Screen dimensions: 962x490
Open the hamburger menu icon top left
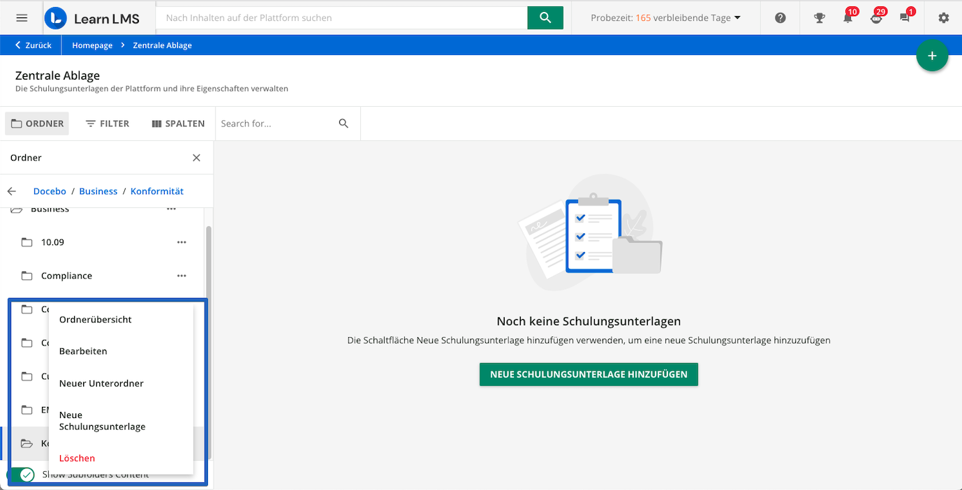[x=22, y=17]
